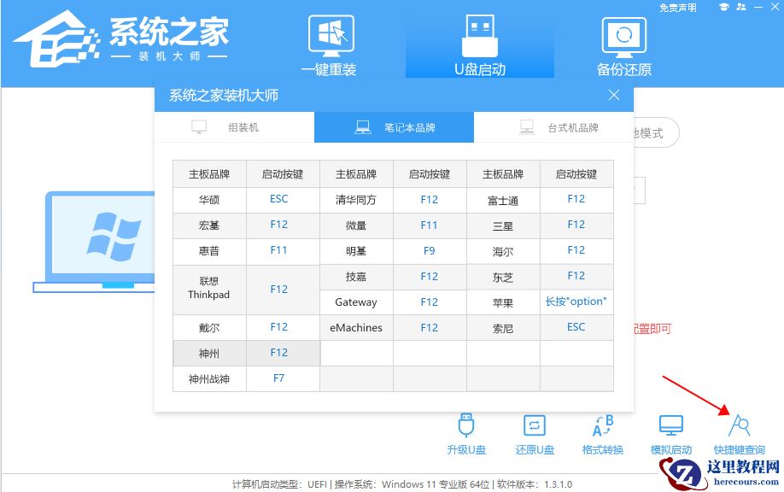Close the 系统之家装机大师 dialog
This screenshot has height=492, width=784.
point(613,95)
